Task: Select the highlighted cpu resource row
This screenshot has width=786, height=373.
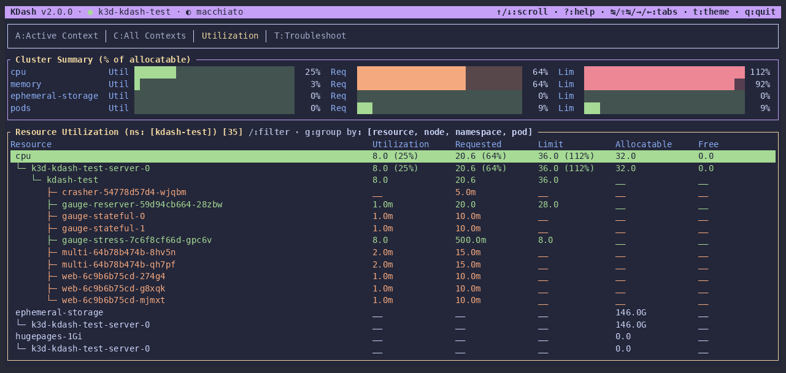Action: point(393,156)
